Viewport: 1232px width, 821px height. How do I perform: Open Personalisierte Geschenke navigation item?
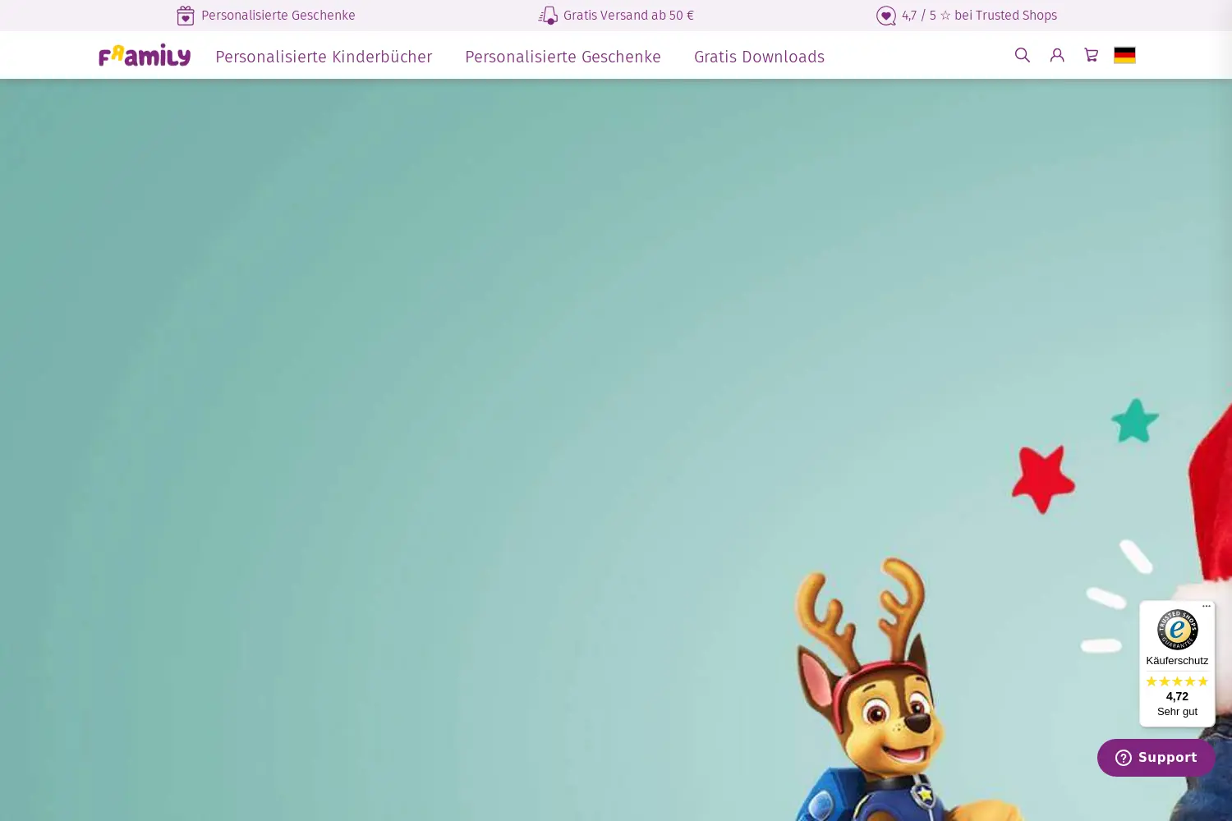563,57
